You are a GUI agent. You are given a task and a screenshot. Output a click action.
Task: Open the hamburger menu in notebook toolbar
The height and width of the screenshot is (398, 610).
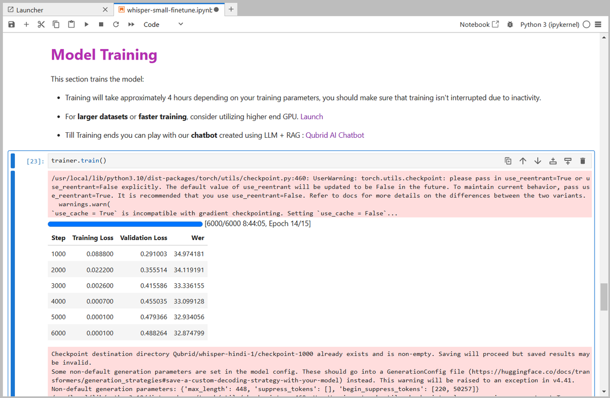[599, 25]
